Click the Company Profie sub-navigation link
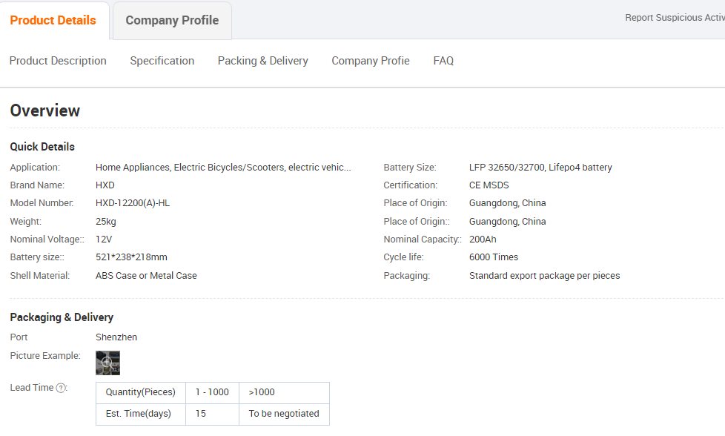The height and width of the screenshot is (436, 725). click(x=371, y=61)
